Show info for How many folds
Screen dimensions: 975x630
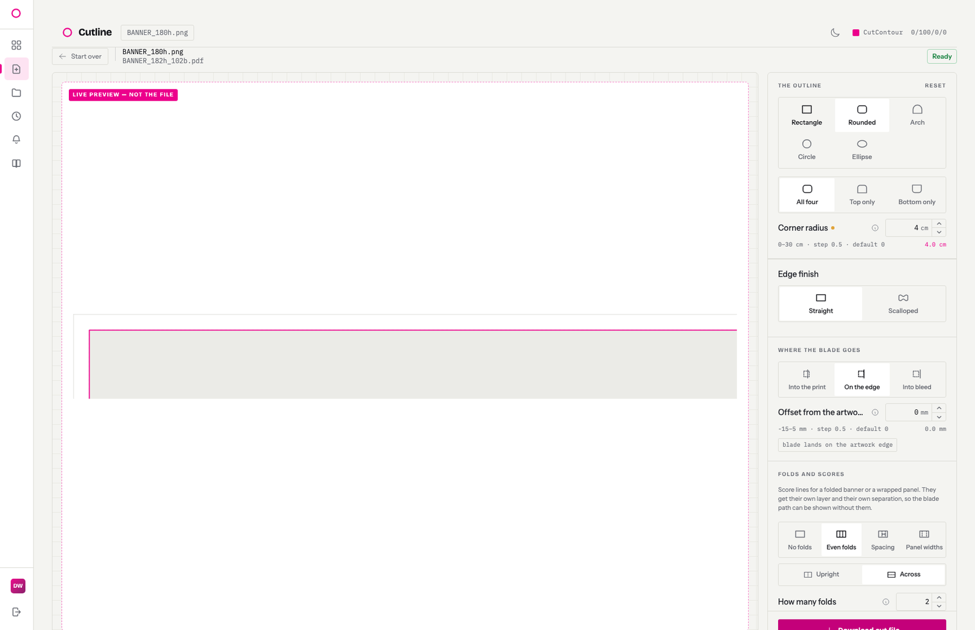pyautogui.click(x=885, y=602)
